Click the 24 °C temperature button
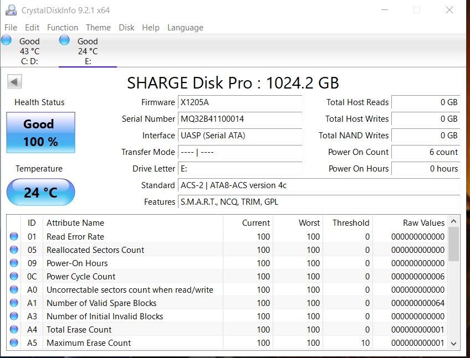This screenshot has height=358, width=470. (x=40, y=193)
